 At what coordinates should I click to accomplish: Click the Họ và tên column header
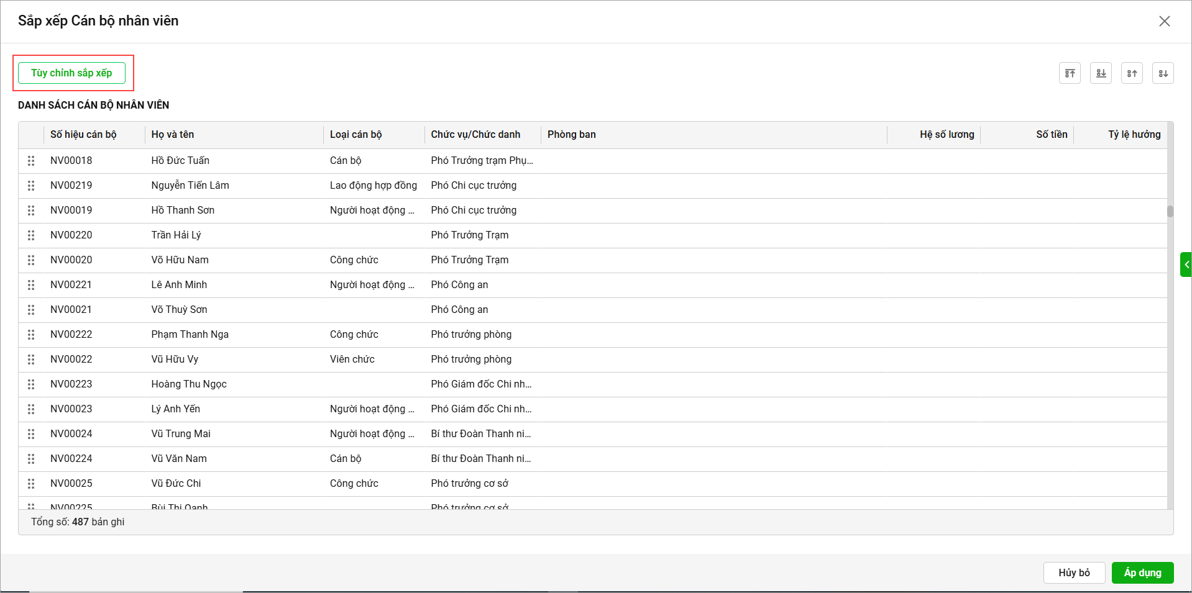point(173,135)
